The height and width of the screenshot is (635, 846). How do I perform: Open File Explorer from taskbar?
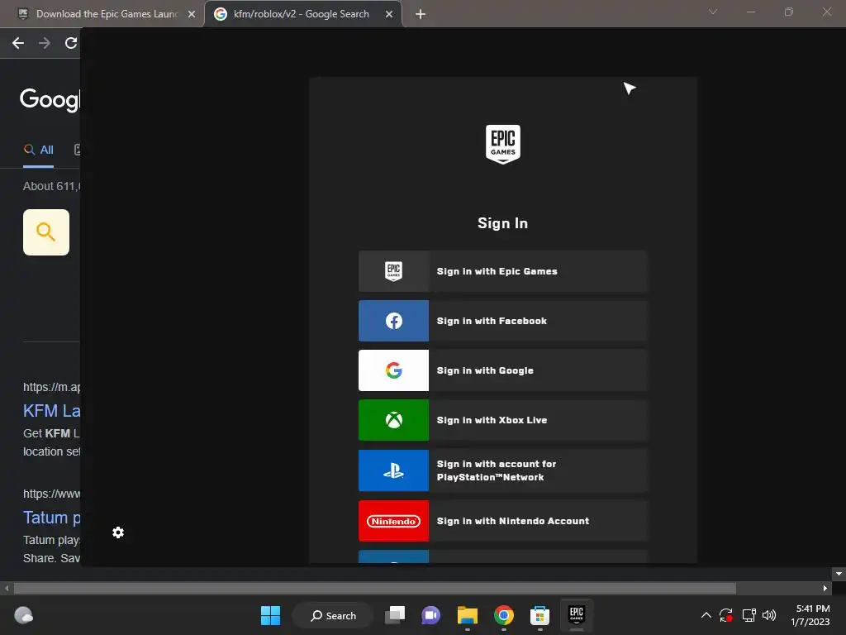[468, 615]
